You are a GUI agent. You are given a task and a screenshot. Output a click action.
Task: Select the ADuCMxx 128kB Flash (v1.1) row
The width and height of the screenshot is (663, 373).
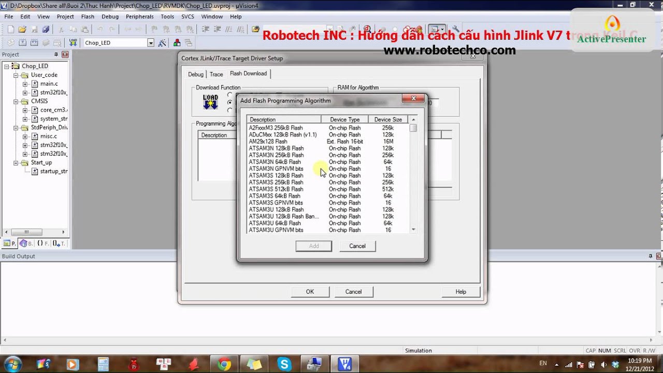pos(327,135)
